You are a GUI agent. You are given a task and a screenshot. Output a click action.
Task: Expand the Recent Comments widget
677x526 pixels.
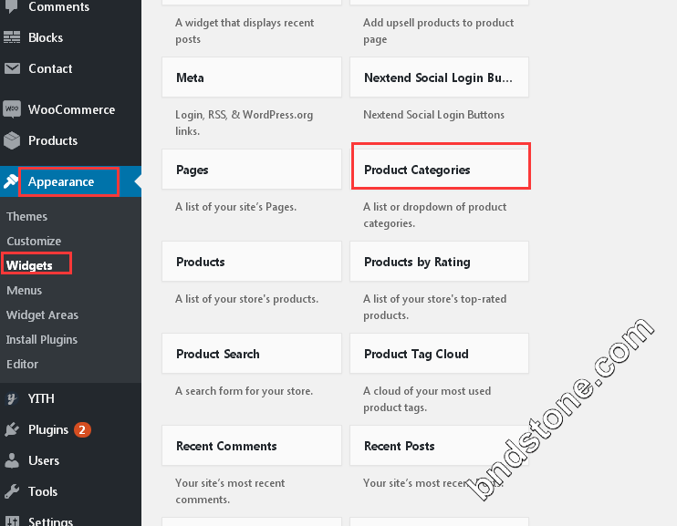pos(252,445)
